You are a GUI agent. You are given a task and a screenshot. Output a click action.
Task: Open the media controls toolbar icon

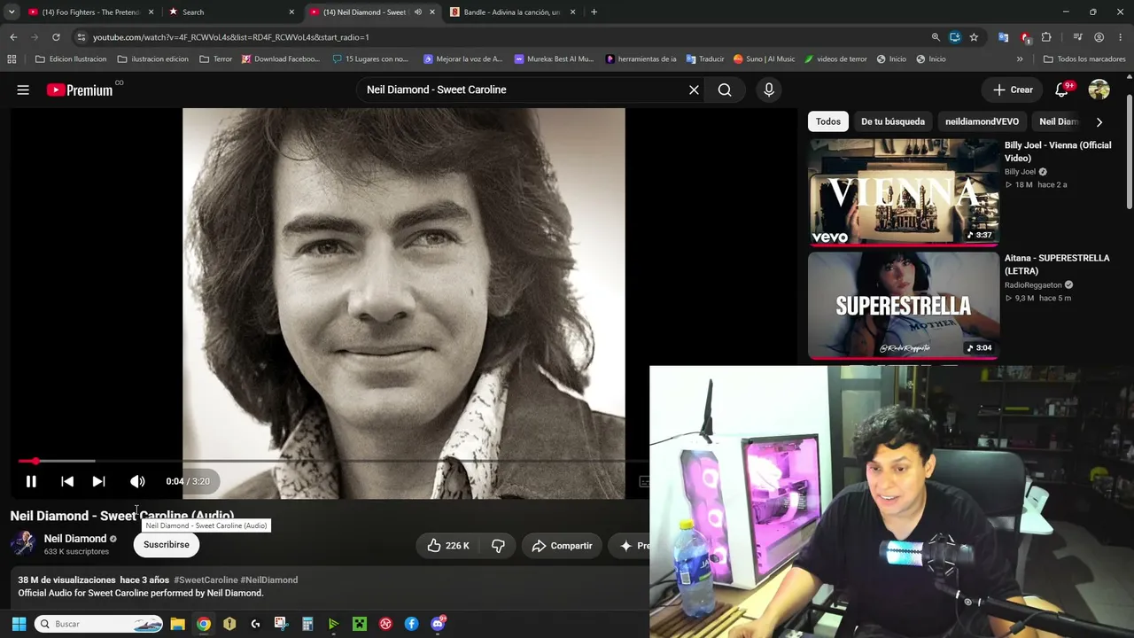1077,37
